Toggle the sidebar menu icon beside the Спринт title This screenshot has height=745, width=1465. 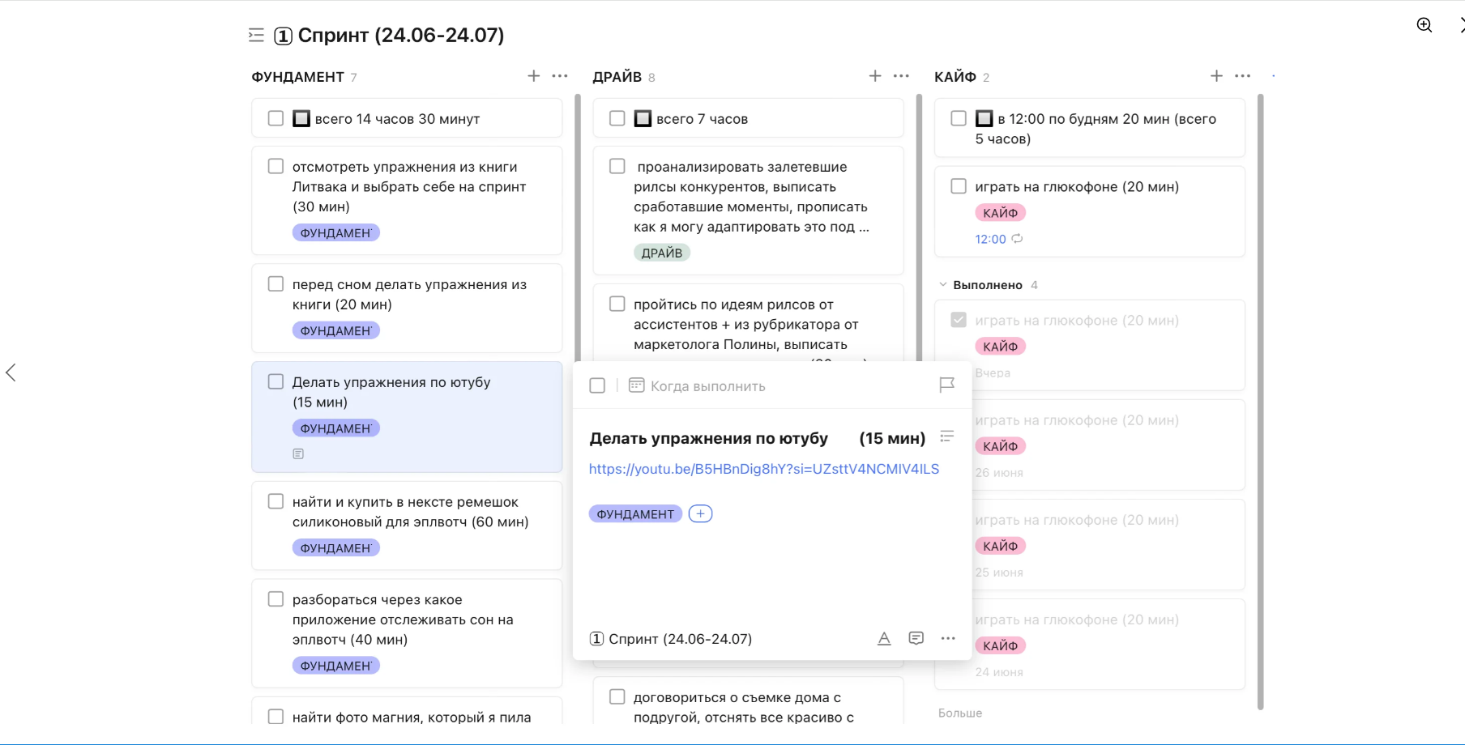point(256,35)
